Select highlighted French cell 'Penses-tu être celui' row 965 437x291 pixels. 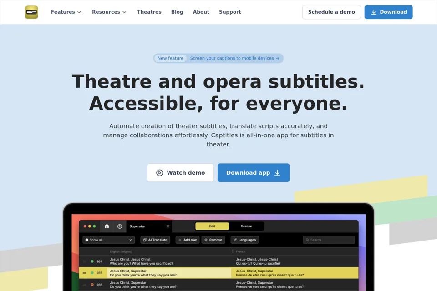pyautogui.click(x=295, y=273)
